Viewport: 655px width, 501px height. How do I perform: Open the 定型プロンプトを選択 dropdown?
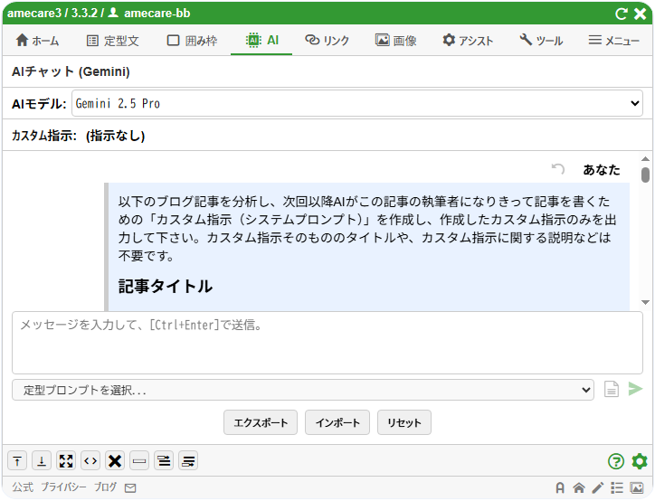(x=303, y=390)
